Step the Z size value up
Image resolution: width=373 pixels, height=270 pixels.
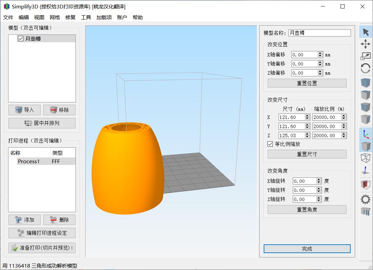307,134
